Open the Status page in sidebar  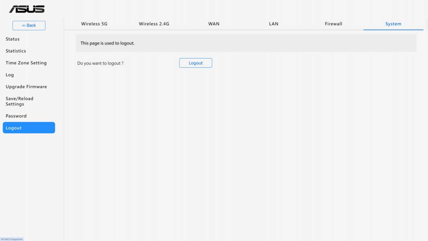12,39
